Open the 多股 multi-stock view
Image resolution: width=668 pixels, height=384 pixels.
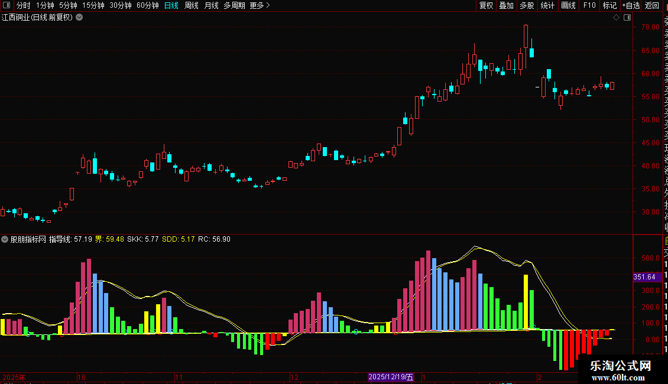(527, 5)
